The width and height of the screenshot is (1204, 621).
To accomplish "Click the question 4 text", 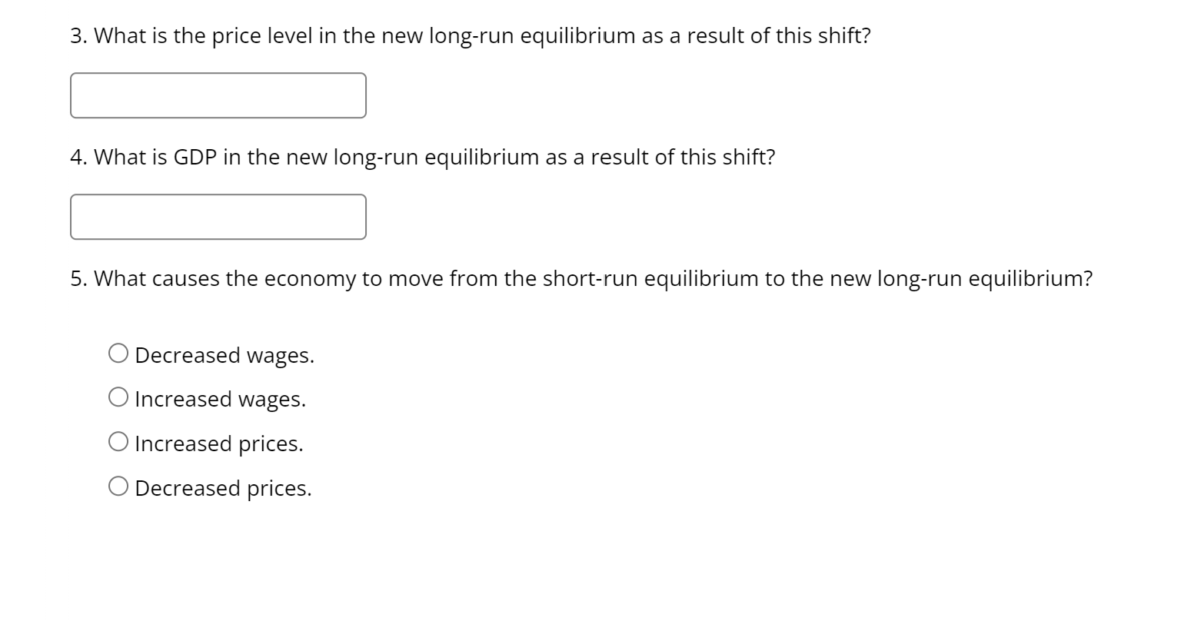I will tap(422, 157).
